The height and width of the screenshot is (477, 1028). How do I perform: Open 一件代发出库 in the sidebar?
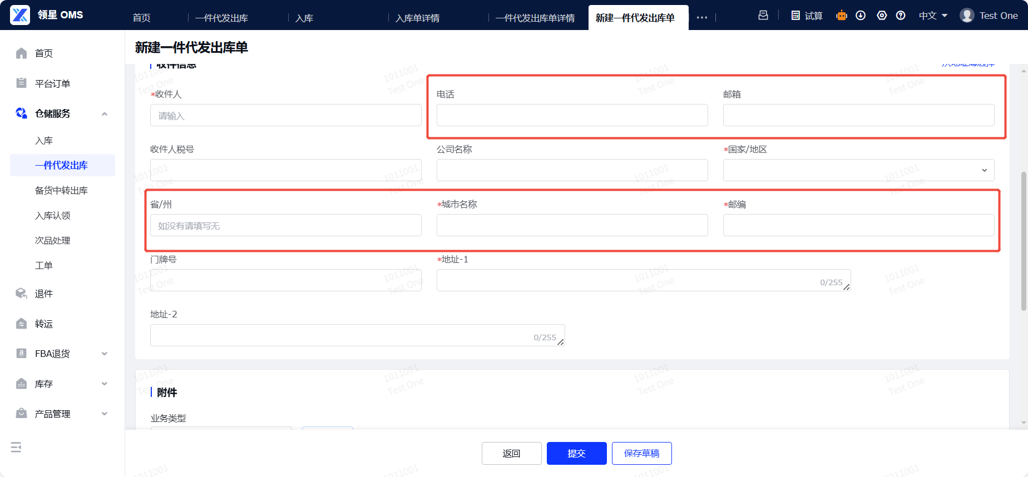[62, 165]
